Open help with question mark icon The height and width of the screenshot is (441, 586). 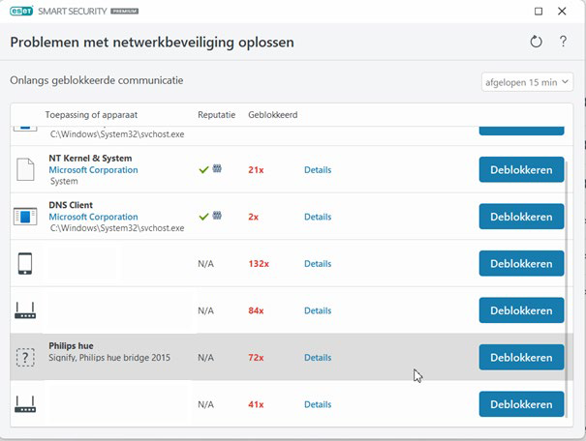click(563, 43)
